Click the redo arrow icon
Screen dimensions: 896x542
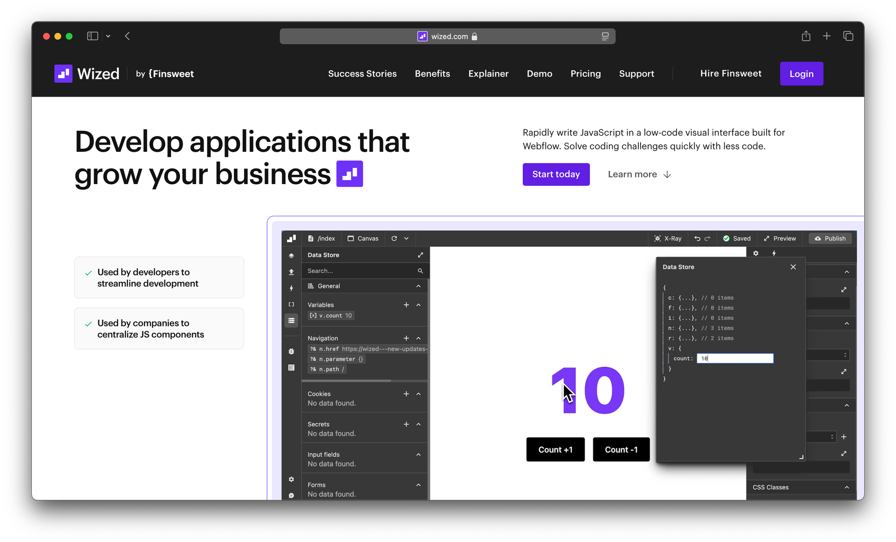707,238
